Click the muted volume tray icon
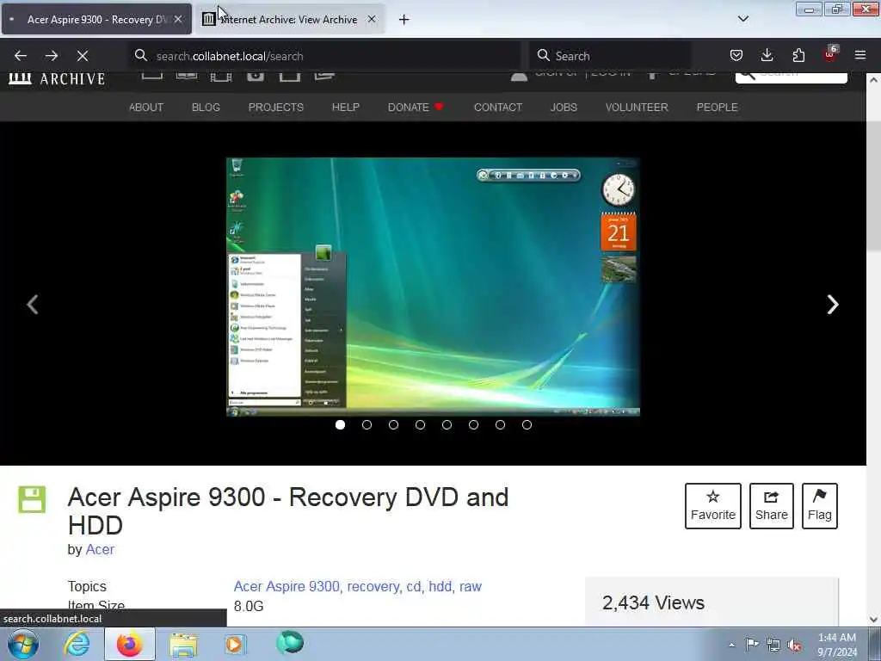The height and width of the screenshot is (661, 881). click(x=794, y=646)
